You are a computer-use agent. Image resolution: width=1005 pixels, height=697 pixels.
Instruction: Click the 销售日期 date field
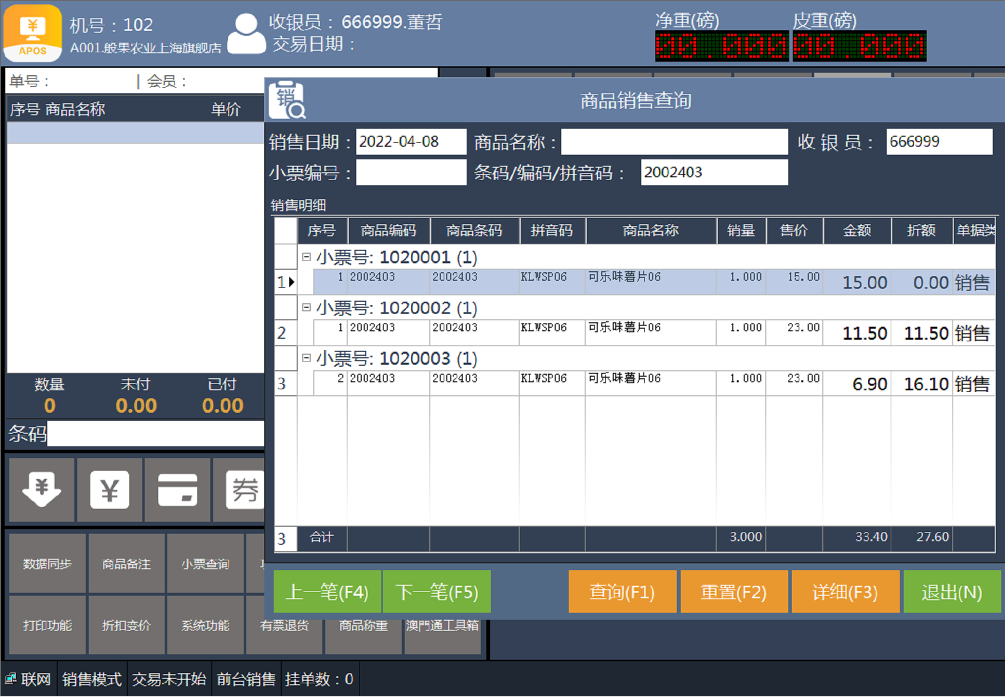click(x=410, y=142)
